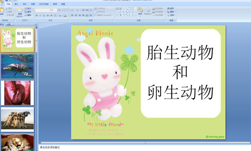Image resolution: width=251 pixels, height=151 pixels.
Task: Open the font size dropdown
Action: point(54,10)
